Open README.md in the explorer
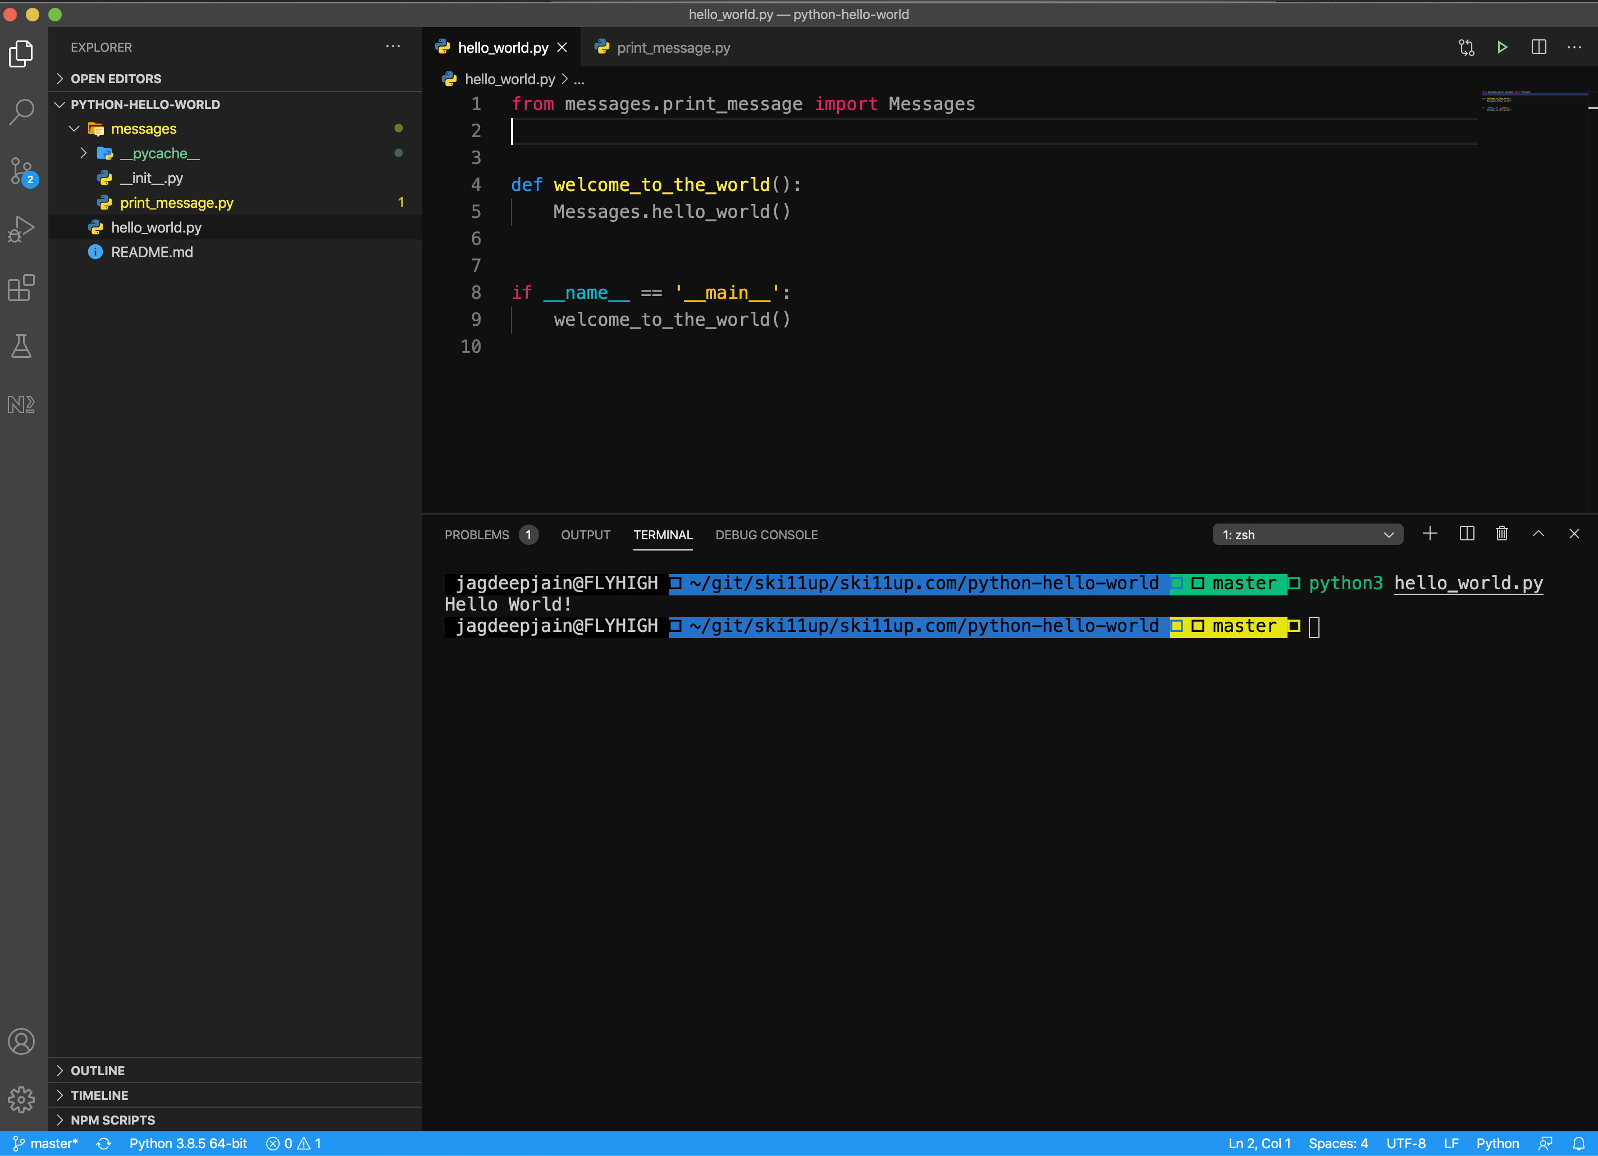This screenshot has width=1598, height=1156. tap(152, 252)
